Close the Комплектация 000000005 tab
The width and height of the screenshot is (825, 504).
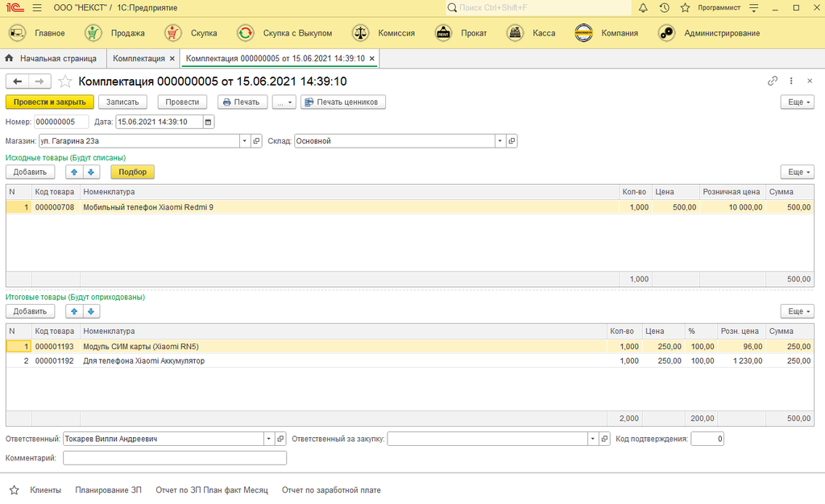(x=372, y=58)
